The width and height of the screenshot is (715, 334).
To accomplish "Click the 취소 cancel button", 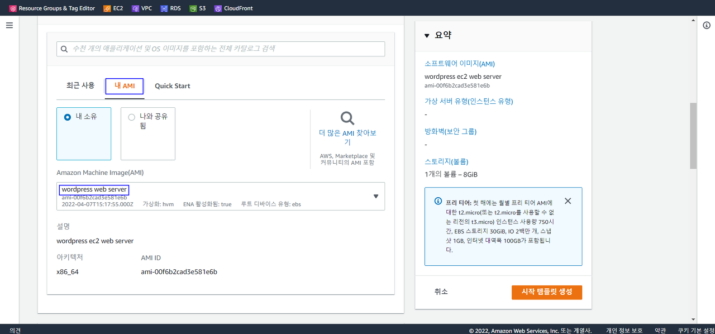I will (x=441, y=292).
